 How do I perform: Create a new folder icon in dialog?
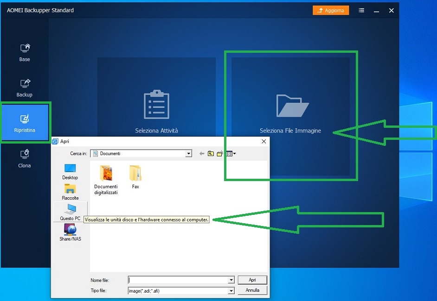pos(220,154)
